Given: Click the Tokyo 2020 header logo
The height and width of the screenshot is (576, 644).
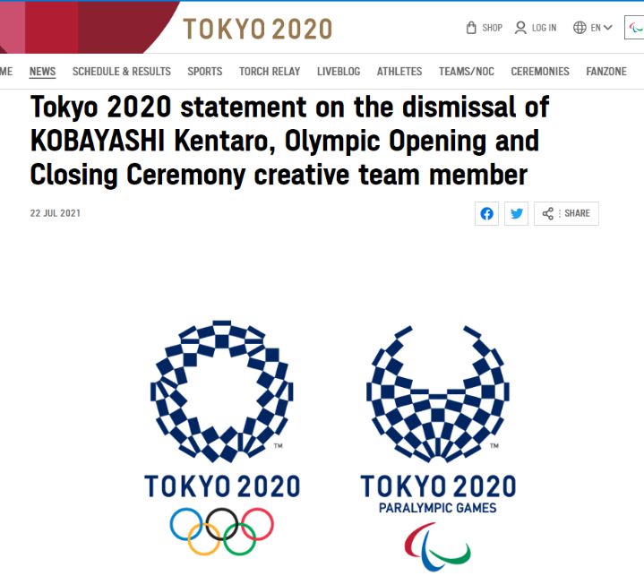Looking at the screenshot, I should pyautogui.click(x=258, y=29).
